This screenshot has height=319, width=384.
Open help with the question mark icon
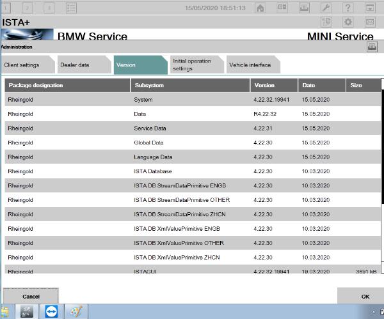(348, 8)
